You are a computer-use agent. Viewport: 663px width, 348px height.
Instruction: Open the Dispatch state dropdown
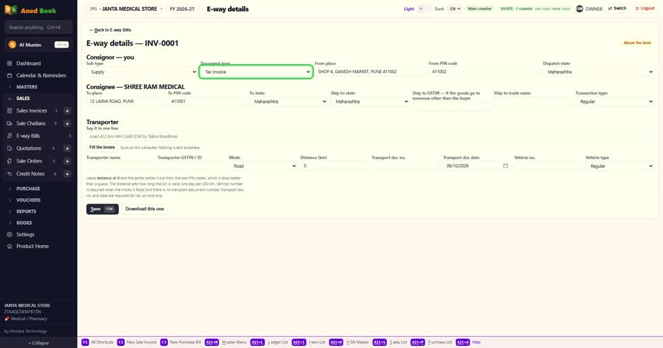click(598, 72)
